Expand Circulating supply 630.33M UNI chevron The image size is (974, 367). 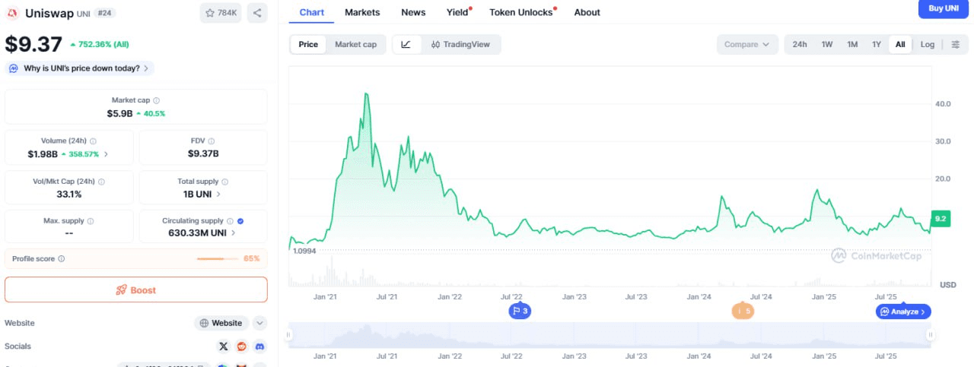(234, 233)
